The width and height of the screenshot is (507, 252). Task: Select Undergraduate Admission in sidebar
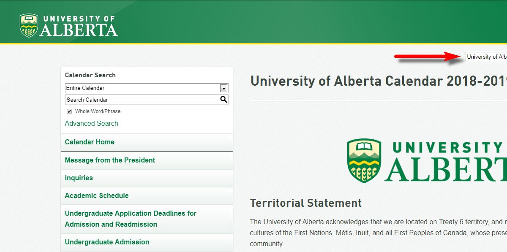coord(147,242)
